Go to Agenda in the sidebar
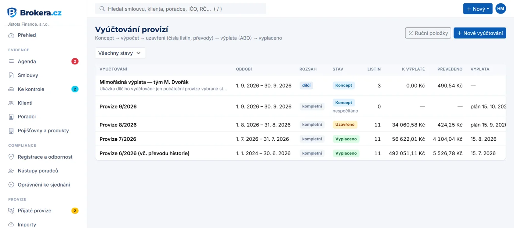 [x=43, y=62]
